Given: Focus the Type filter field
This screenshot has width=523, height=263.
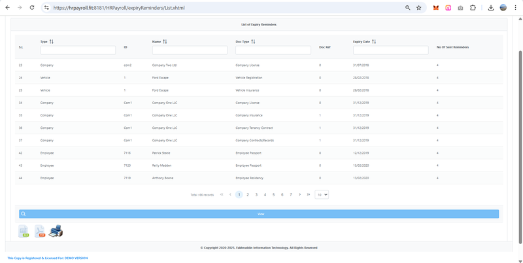Looking at the screenshot, I should [x=78, y=50].
